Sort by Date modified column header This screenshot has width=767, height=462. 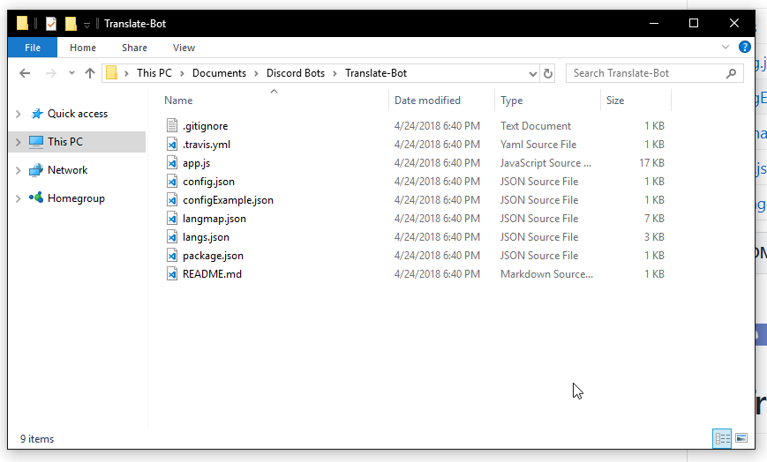click(427, 101)
